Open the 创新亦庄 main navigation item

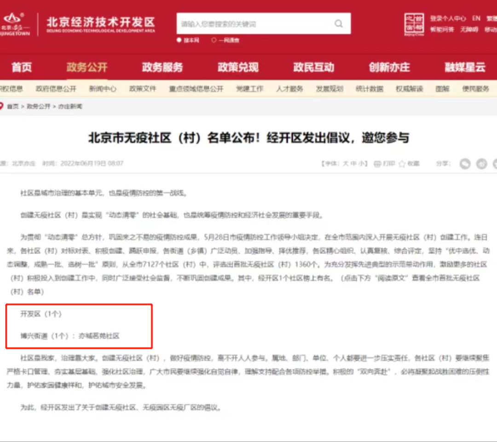pyautogui.click(x=389, y=67)
